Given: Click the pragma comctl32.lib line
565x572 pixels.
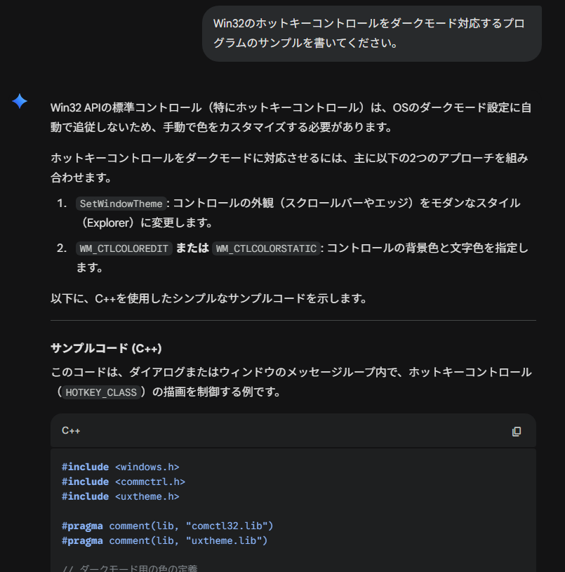Looking at the screenshot, I should point(167,526).
